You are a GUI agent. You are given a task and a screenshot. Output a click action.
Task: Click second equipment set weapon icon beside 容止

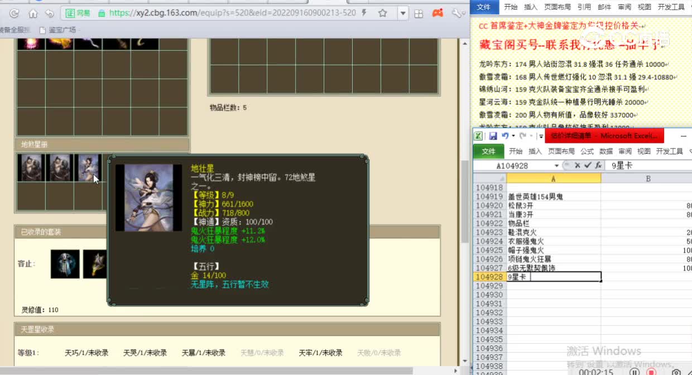tap(95, 264)
